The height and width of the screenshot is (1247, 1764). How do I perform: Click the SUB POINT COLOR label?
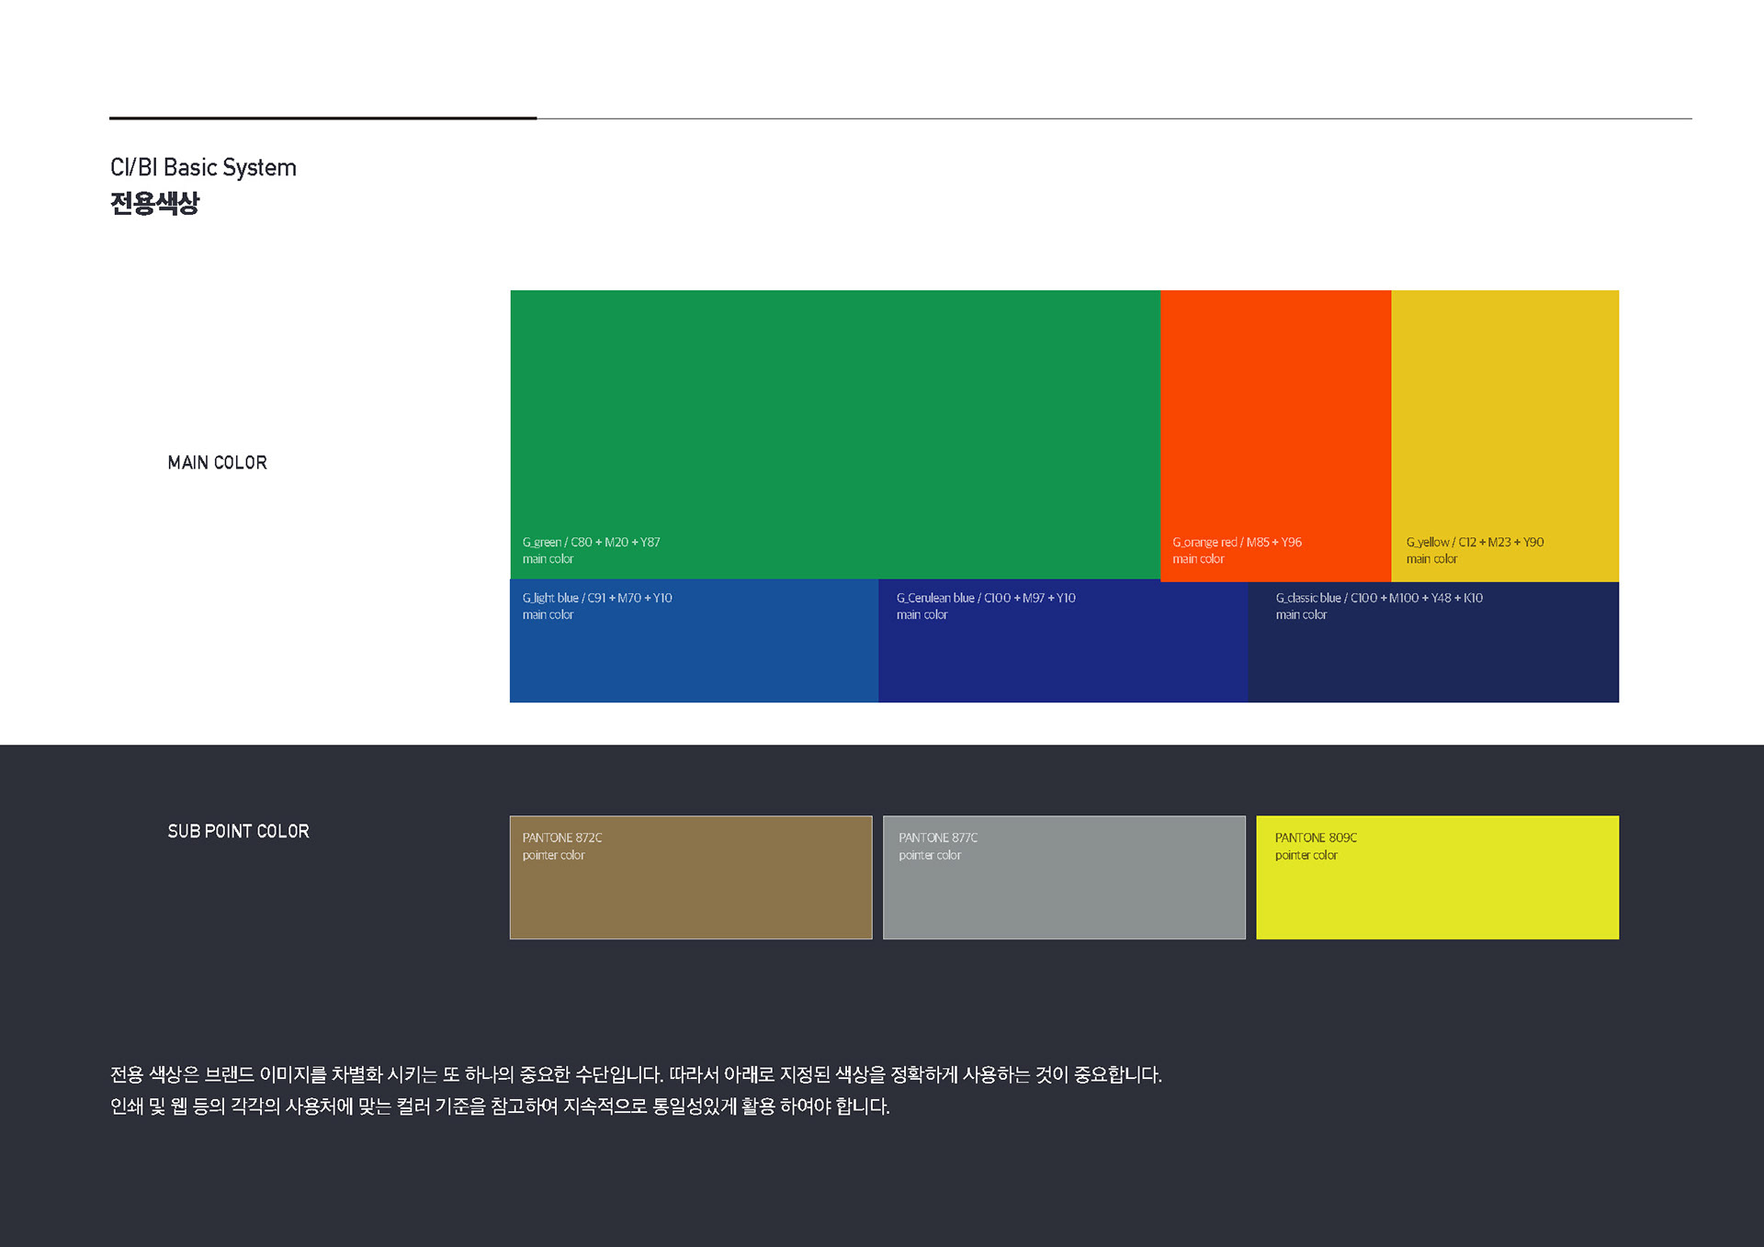238,831
